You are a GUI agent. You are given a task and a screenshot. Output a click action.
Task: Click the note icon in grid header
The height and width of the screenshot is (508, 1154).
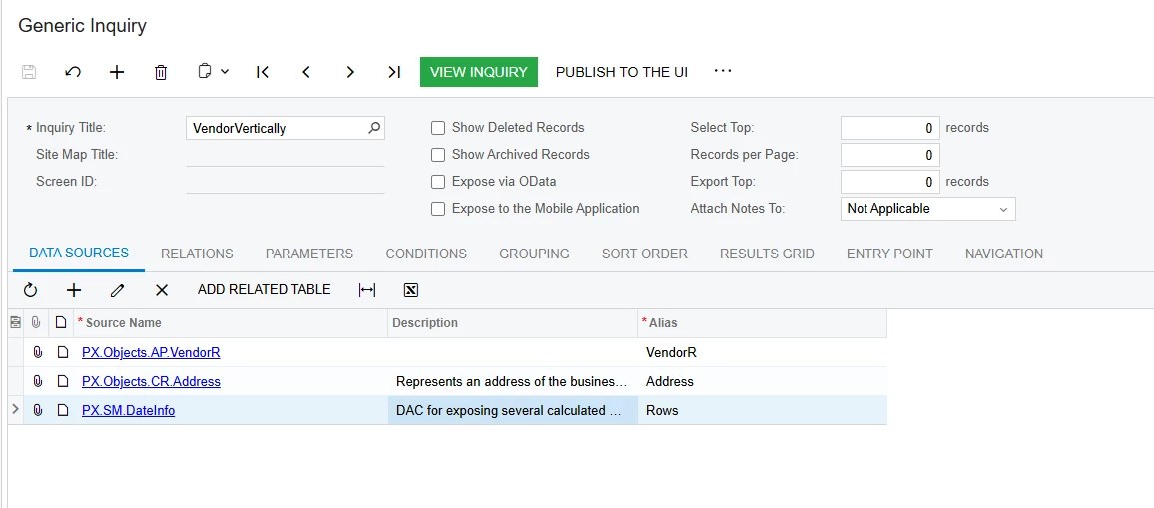point(62,322)
